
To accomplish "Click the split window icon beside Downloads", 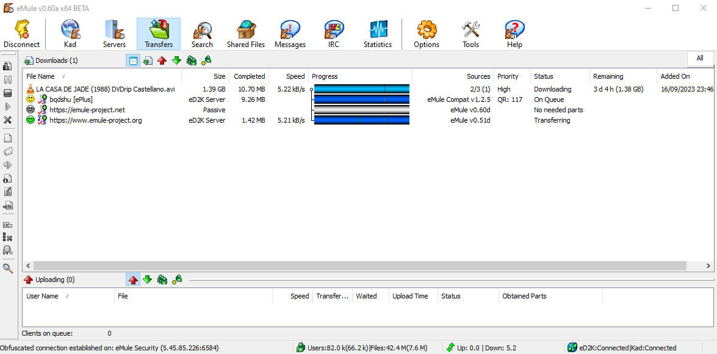I will pyautogui.click(x=134, y=60).
